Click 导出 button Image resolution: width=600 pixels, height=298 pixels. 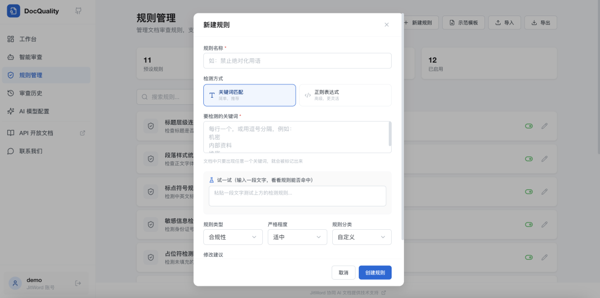point(541,23)
